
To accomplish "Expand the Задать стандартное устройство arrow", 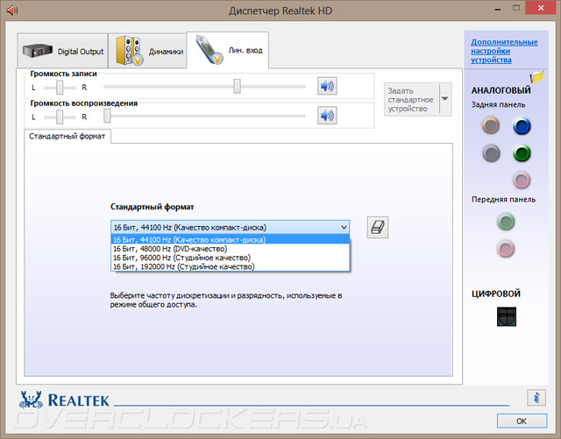I will coord(445,99).
